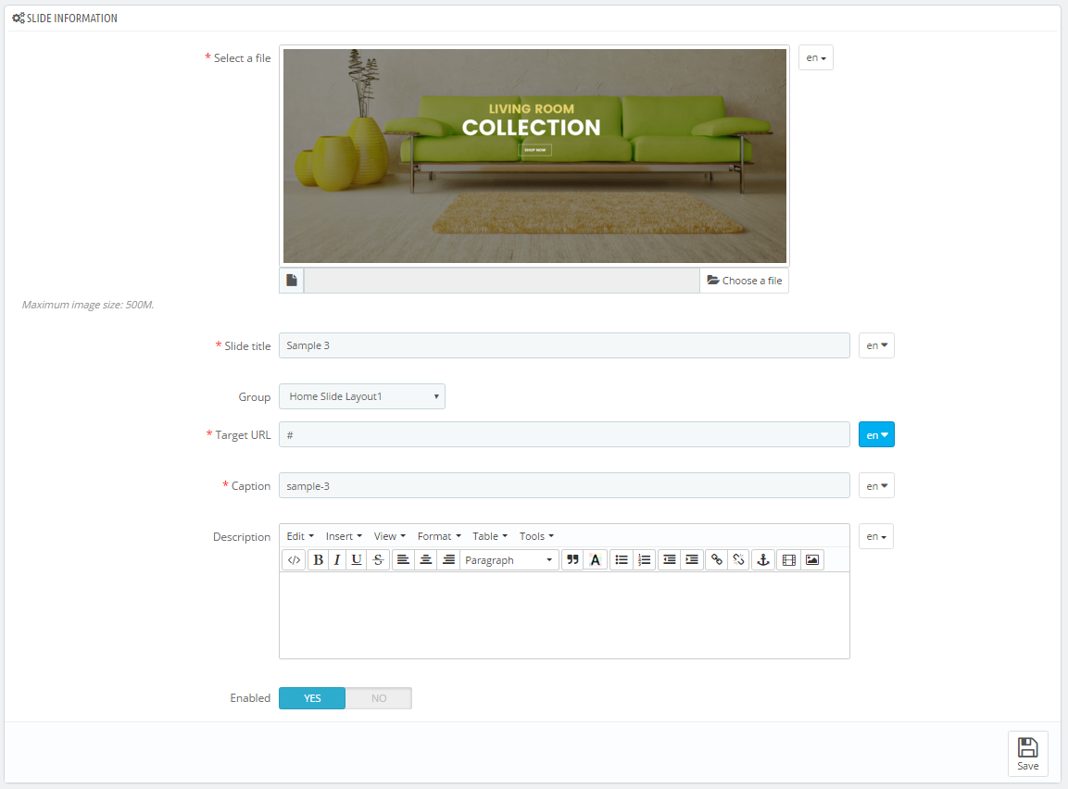
Task: Open the source code view icon
Action: pyautogui.click(x=294, y=559)
